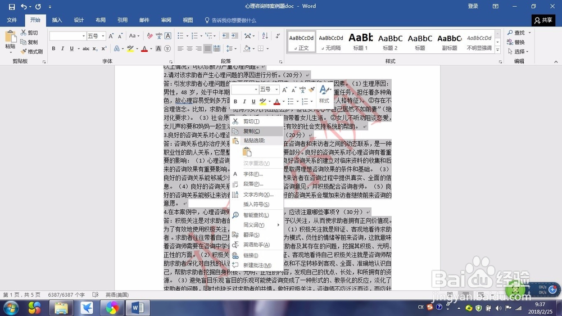Open the ribbon font size (五号) dropdown
Viewport: 562px width, 316px height.
pos(103,36)
